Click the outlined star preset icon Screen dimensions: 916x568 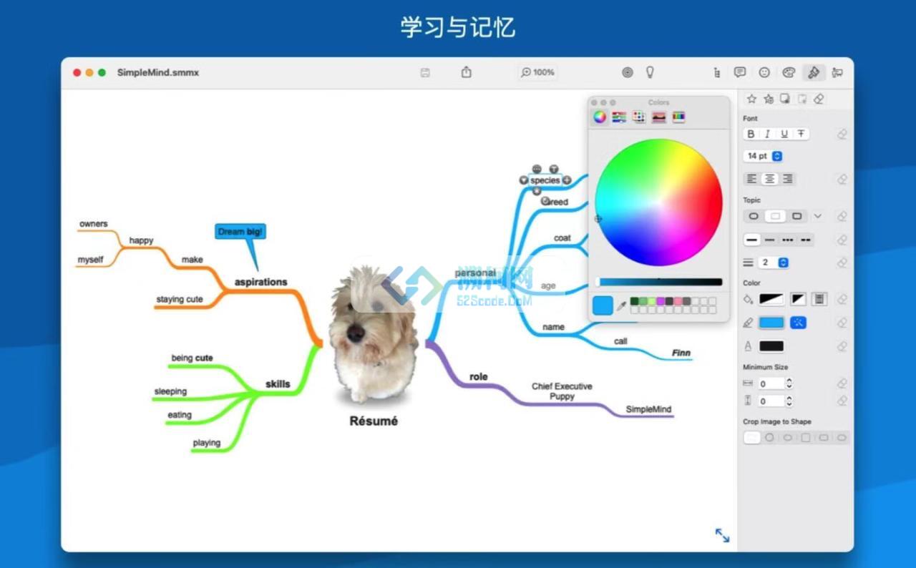pyautogui.click(x=751, y=99)
